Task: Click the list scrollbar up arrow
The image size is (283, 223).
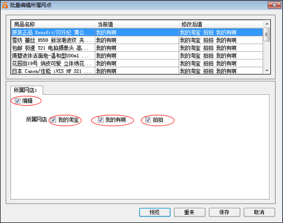Action: (267, 24)
